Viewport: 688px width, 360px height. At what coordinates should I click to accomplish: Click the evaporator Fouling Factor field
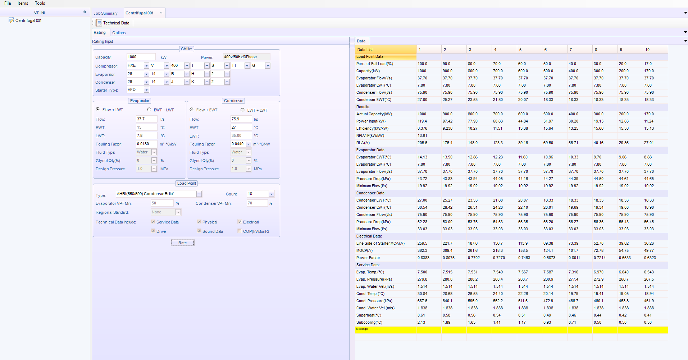tap(146, 144)
